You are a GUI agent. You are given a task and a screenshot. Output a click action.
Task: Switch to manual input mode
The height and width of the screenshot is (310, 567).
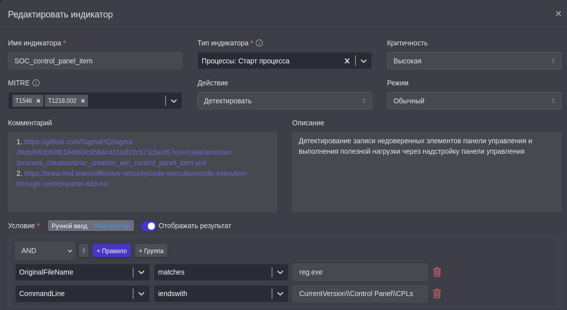click(x=69, y=226)
